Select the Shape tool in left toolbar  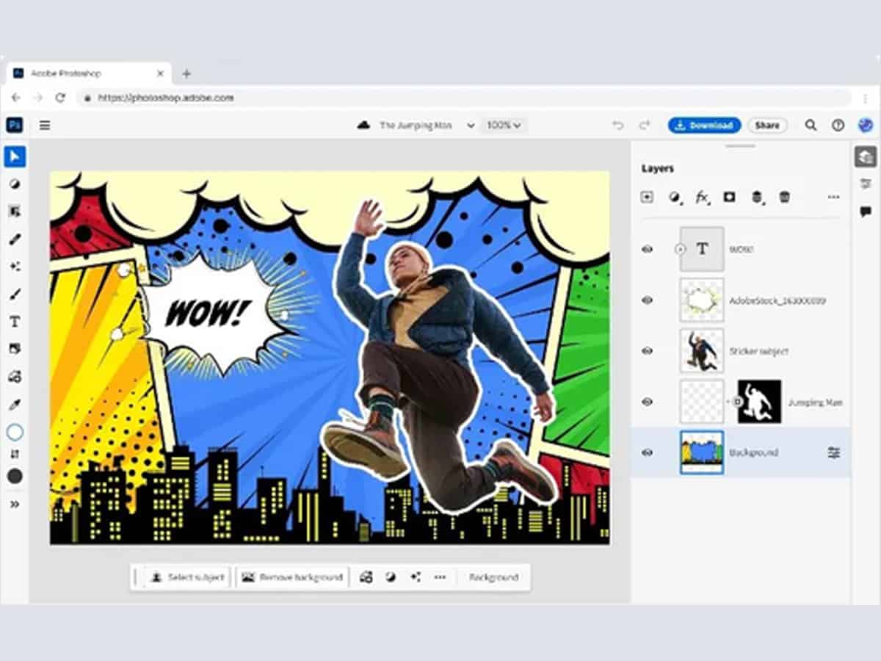[15, 377]
